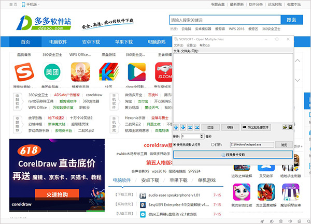Click the up chevron beside app row

[x=298, y=61]
